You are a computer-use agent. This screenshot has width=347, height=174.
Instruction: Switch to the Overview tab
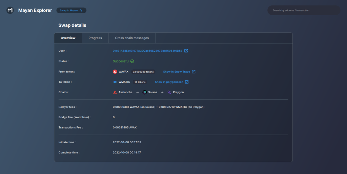point(68,38)
